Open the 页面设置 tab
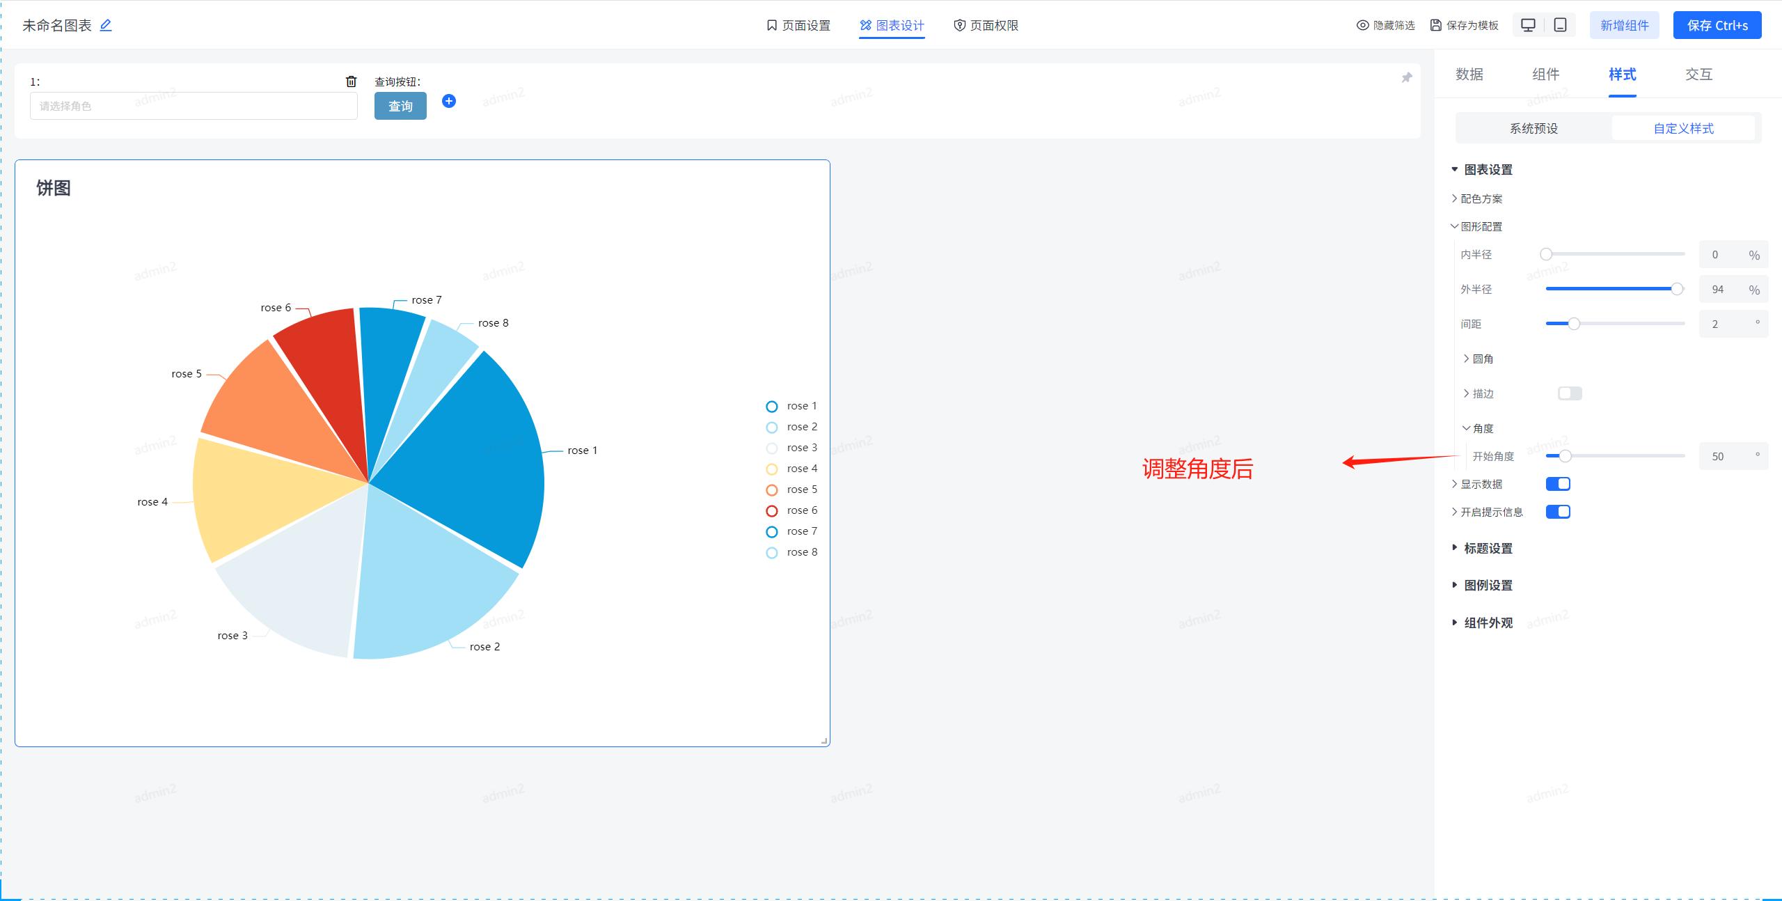Screen dimensions: 1782x901 798,25
